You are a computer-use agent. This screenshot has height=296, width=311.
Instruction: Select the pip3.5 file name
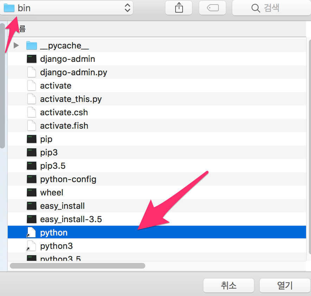point(53,166)
